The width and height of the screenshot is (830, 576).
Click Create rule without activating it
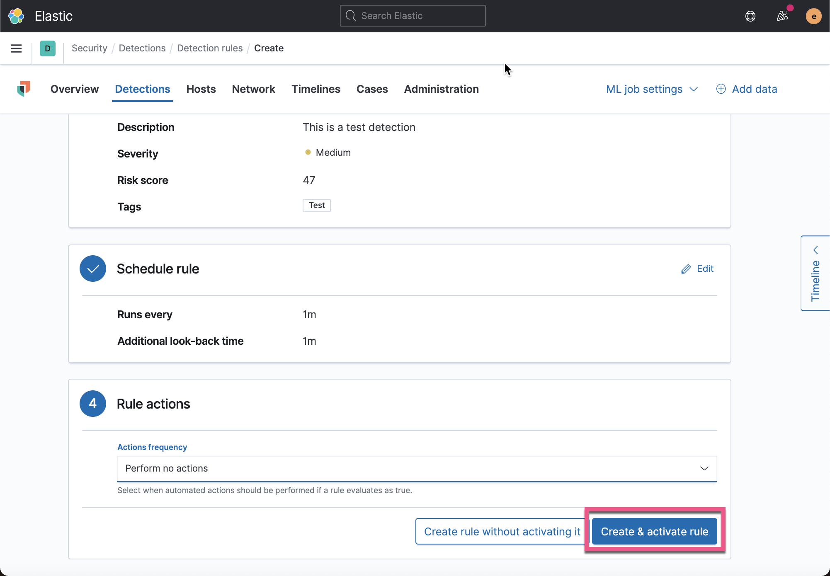[500, 531]
